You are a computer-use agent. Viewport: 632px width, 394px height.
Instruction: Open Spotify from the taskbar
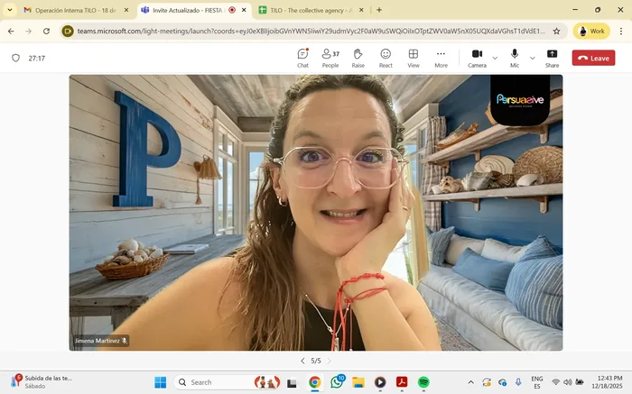click(x=423, y=382)
